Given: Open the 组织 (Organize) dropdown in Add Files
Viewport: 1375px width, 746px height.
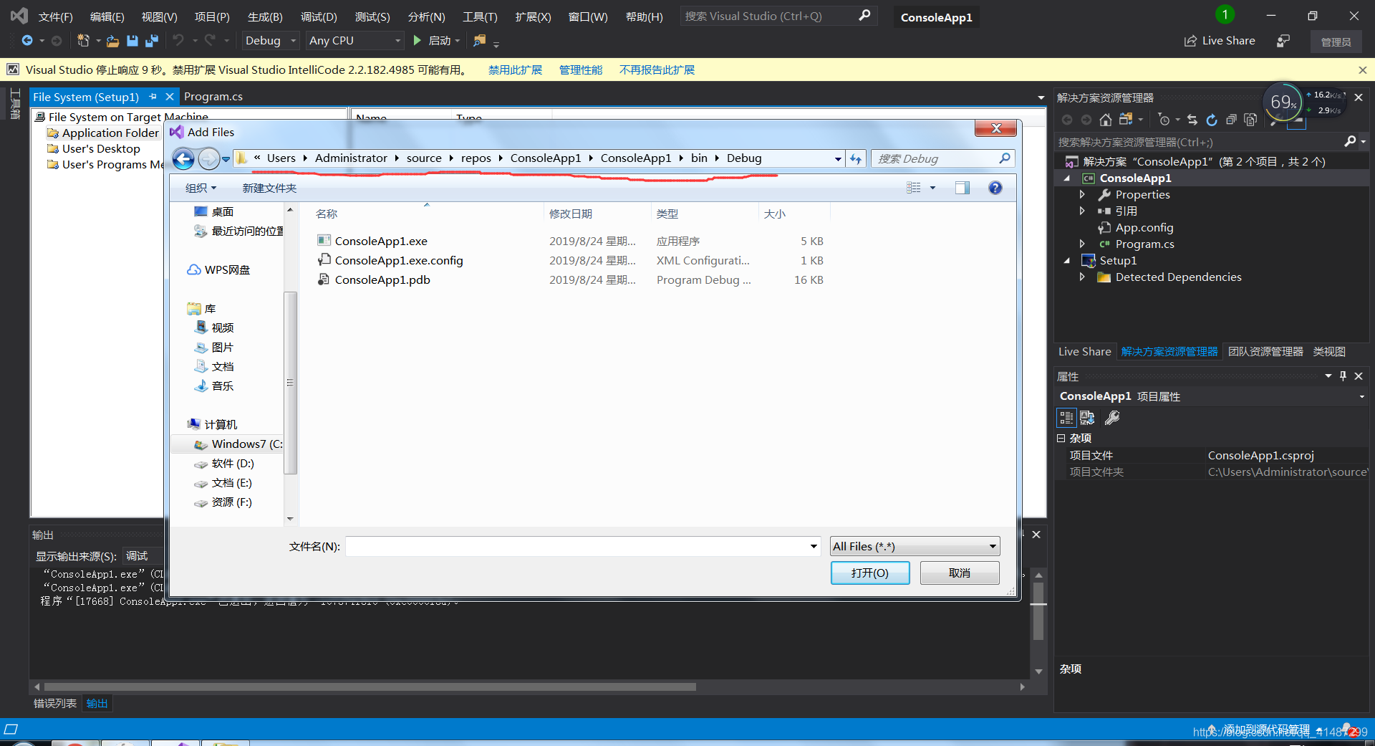Looking at the screenshot, I should click(x=201, y=188).
